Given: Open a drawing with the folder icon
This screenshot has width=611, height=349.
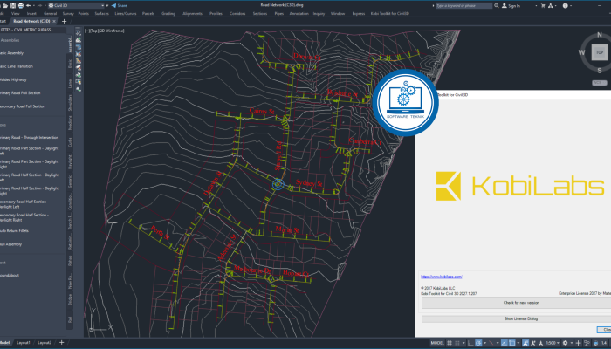Looking at the screenshot, I should [x=6, y=5].
